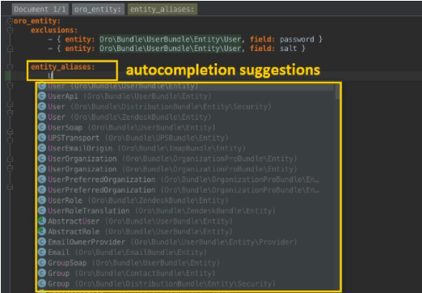Select the entity_aliases: breadcrumb item

point(162,9)
